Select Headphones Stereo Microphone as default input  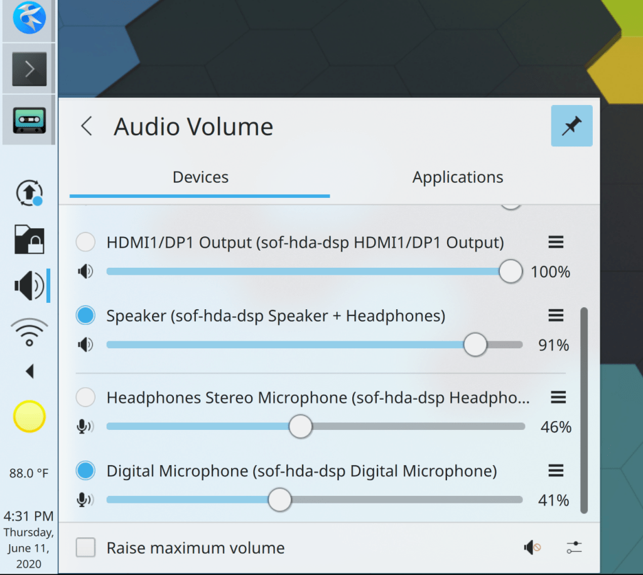85,397
